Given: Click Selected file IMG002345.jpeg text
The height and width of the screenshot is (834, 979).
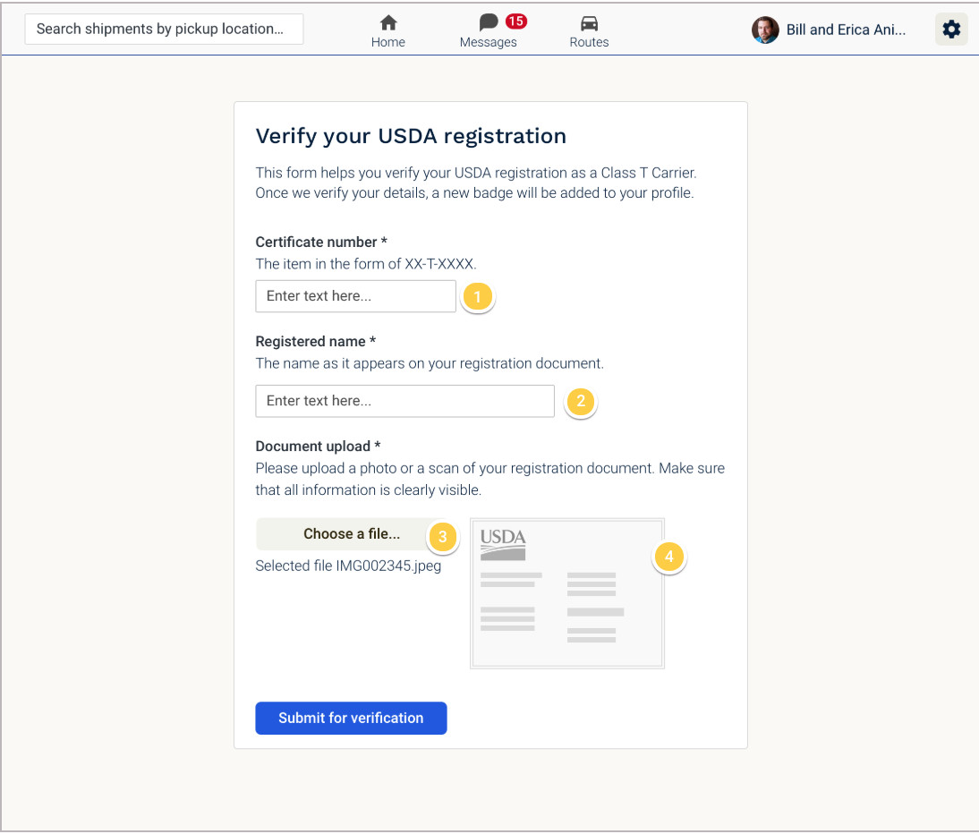Looking at the screenshot, I should tap(348, 566).
